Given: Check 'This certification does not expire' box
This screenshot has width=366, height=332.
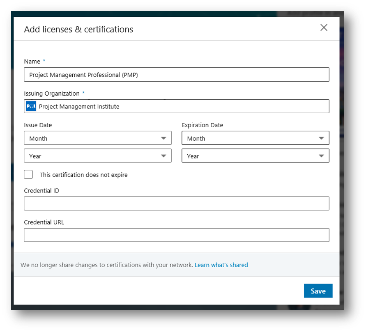Looking at the screenshot, I should pos(28,174).
